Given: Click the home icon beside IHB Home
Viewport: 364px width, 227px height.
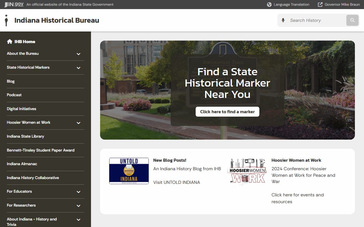Looking at the screenshot, I should 10,41.
